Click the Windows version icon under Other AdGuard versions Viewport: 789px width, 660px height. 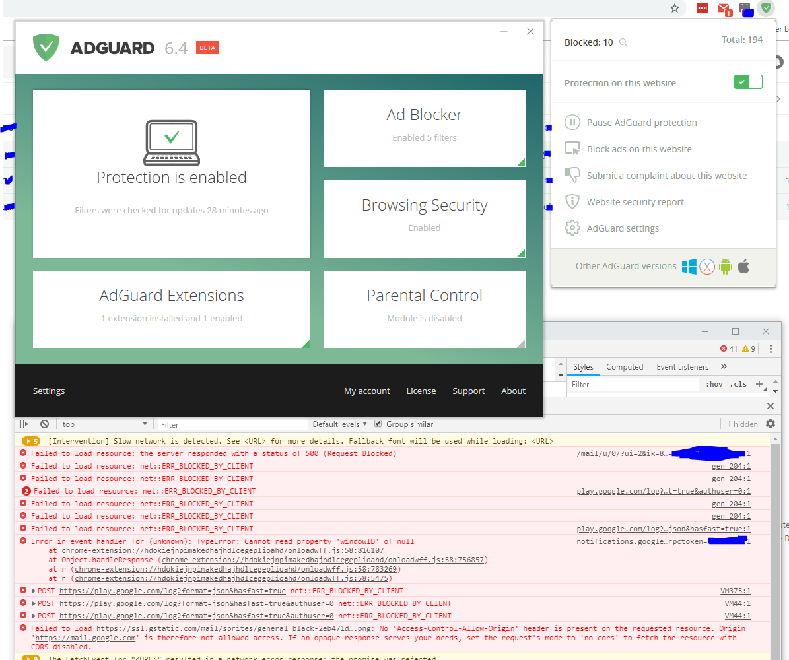coord(688,266)
